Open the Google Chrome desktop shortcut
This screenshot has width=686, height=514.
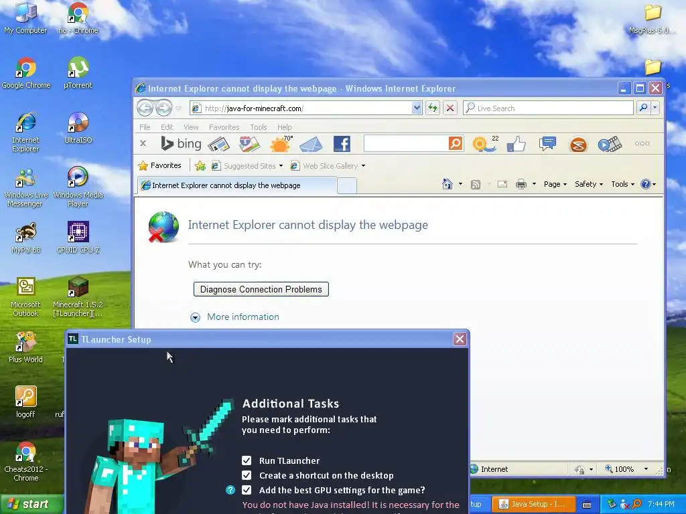26,72
